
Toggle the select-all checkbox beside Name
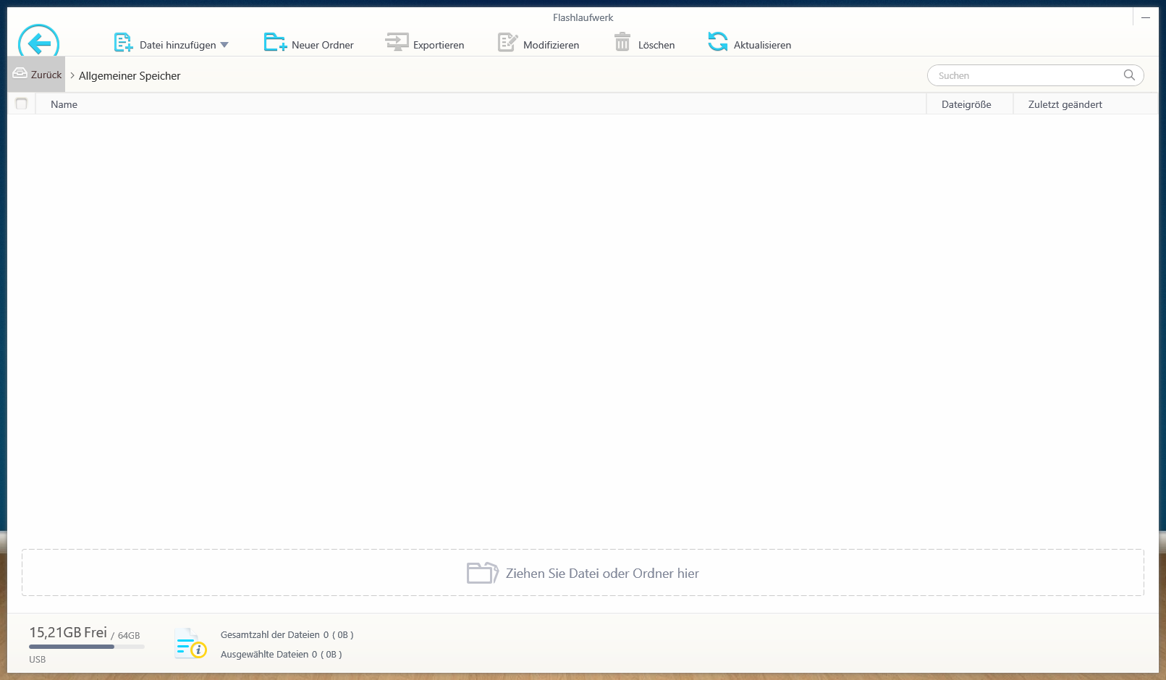point(22,104)
